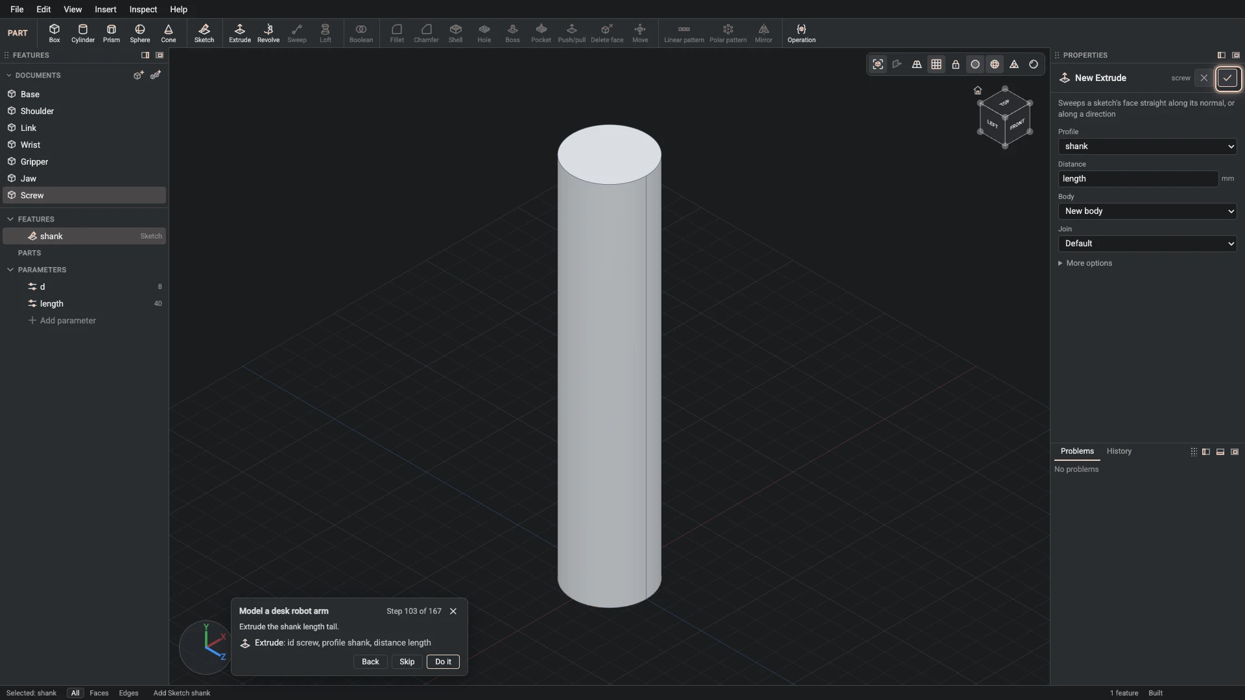
Task: Open the Insert menu
Action: tap(106, 9)
